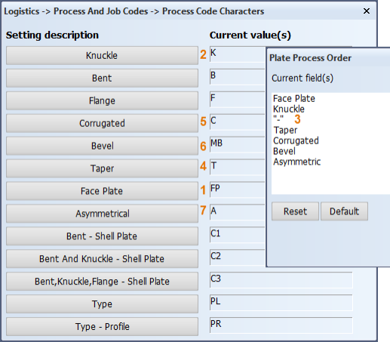Restore Default Plate Process Order
Viewport: 390px width, 342px height.
click(344, 211)
